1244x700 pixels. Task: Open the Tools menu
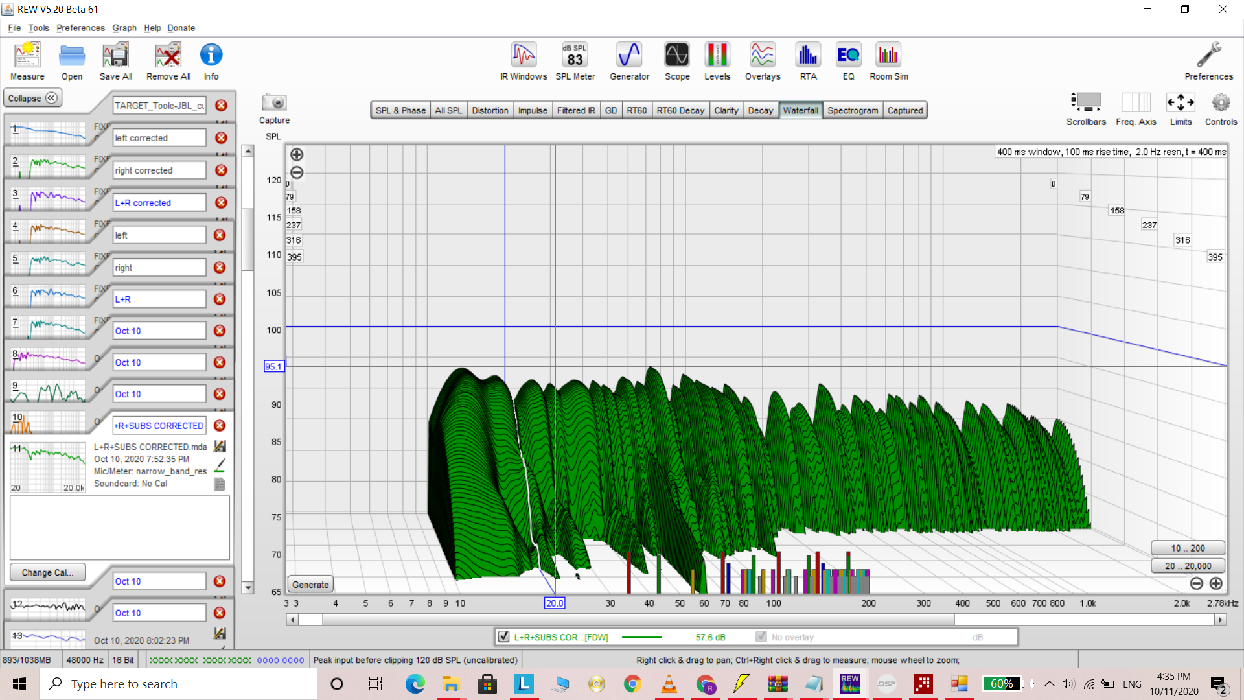(x=38, y=28)
